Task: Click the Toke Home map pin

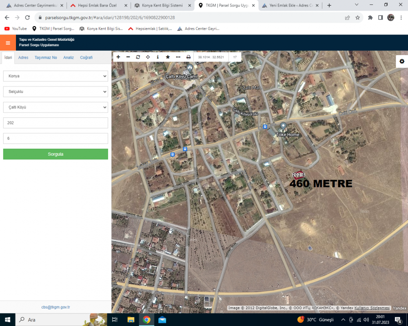Action: click(283, 126)
